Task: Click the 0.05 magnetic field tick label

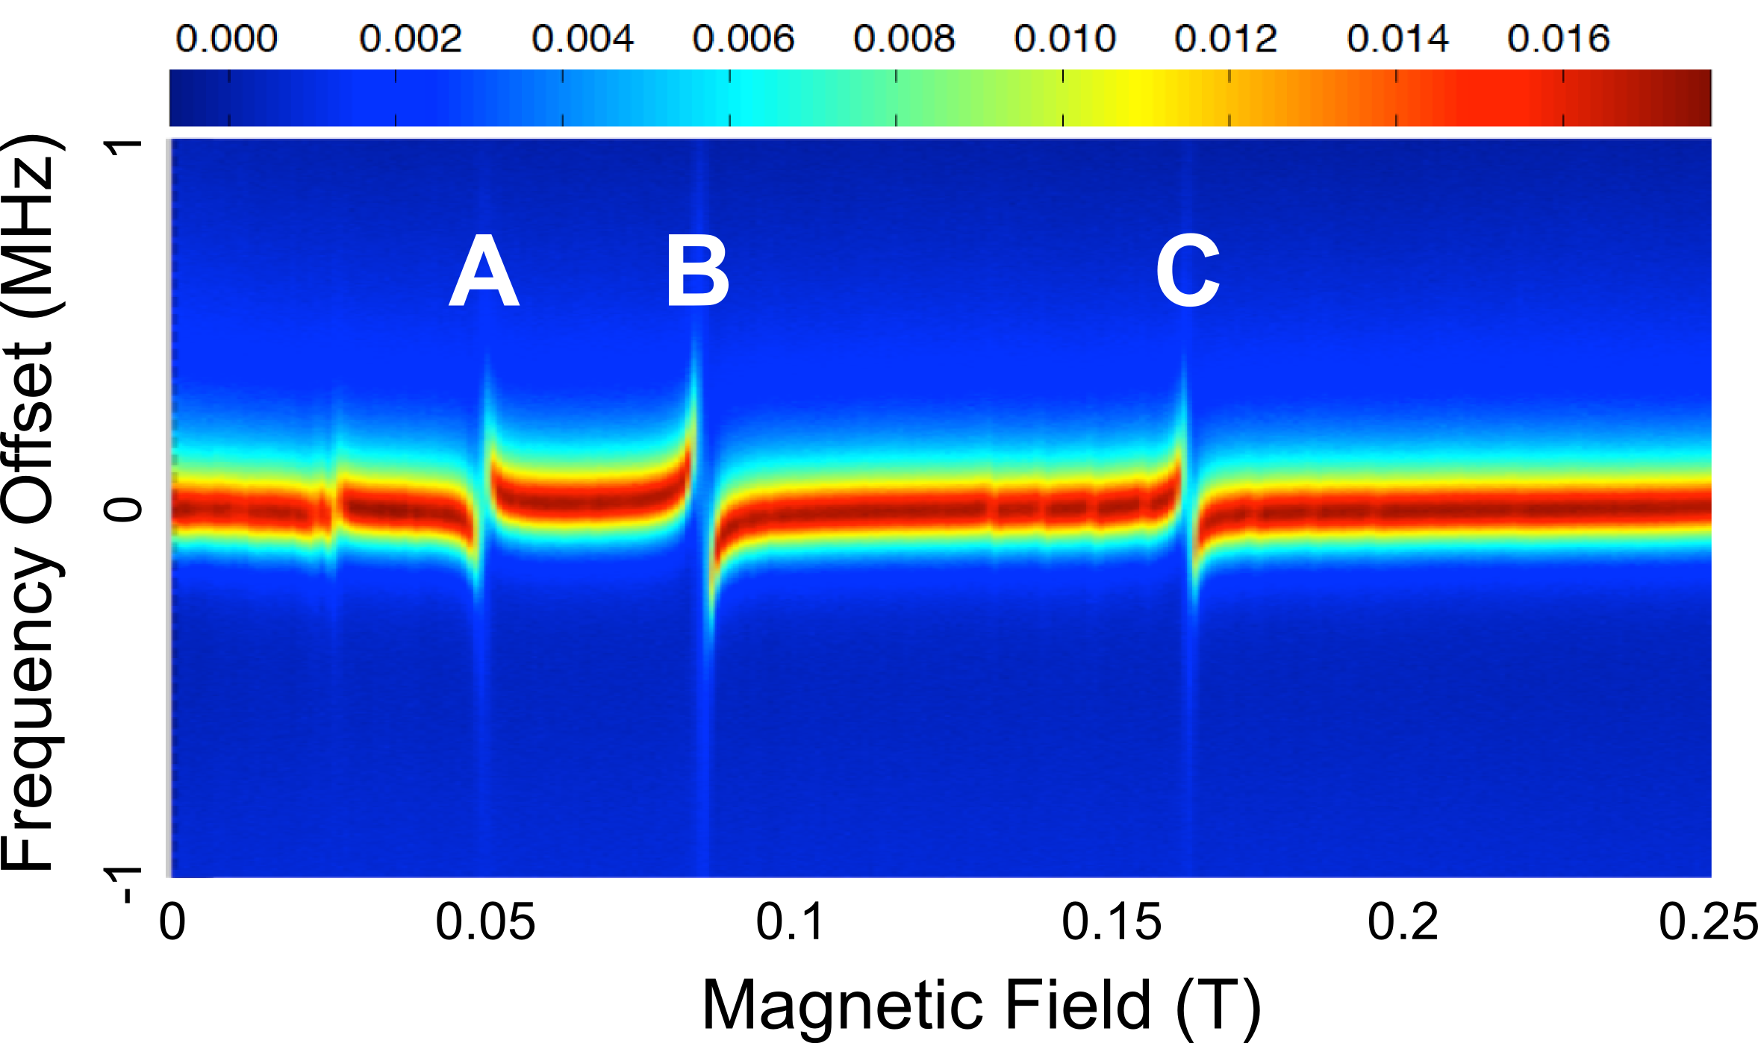Action: 485,922
